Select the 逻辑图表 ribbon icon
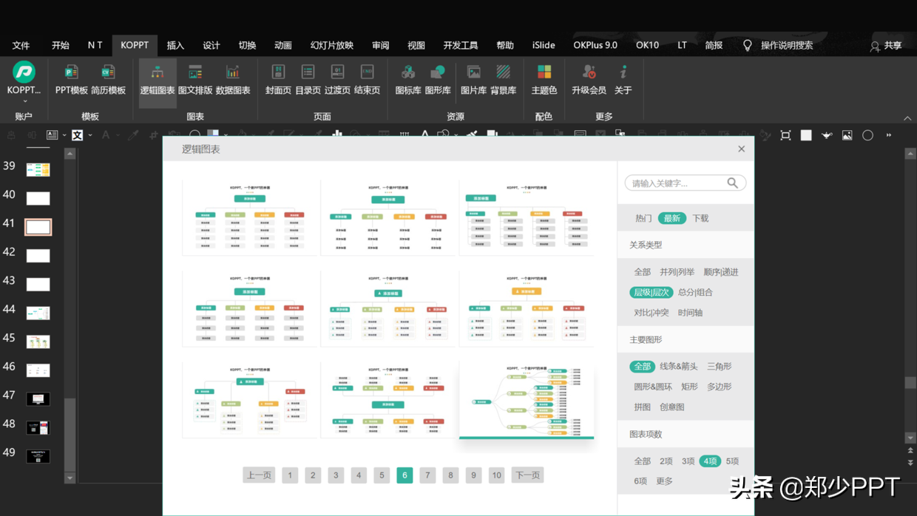Image resolution: width=917 pixels, height=516 pixels. (x=158, y=72)
